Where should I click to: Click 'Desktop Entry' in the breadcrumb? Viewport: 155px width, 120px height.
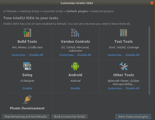point(30,11)
